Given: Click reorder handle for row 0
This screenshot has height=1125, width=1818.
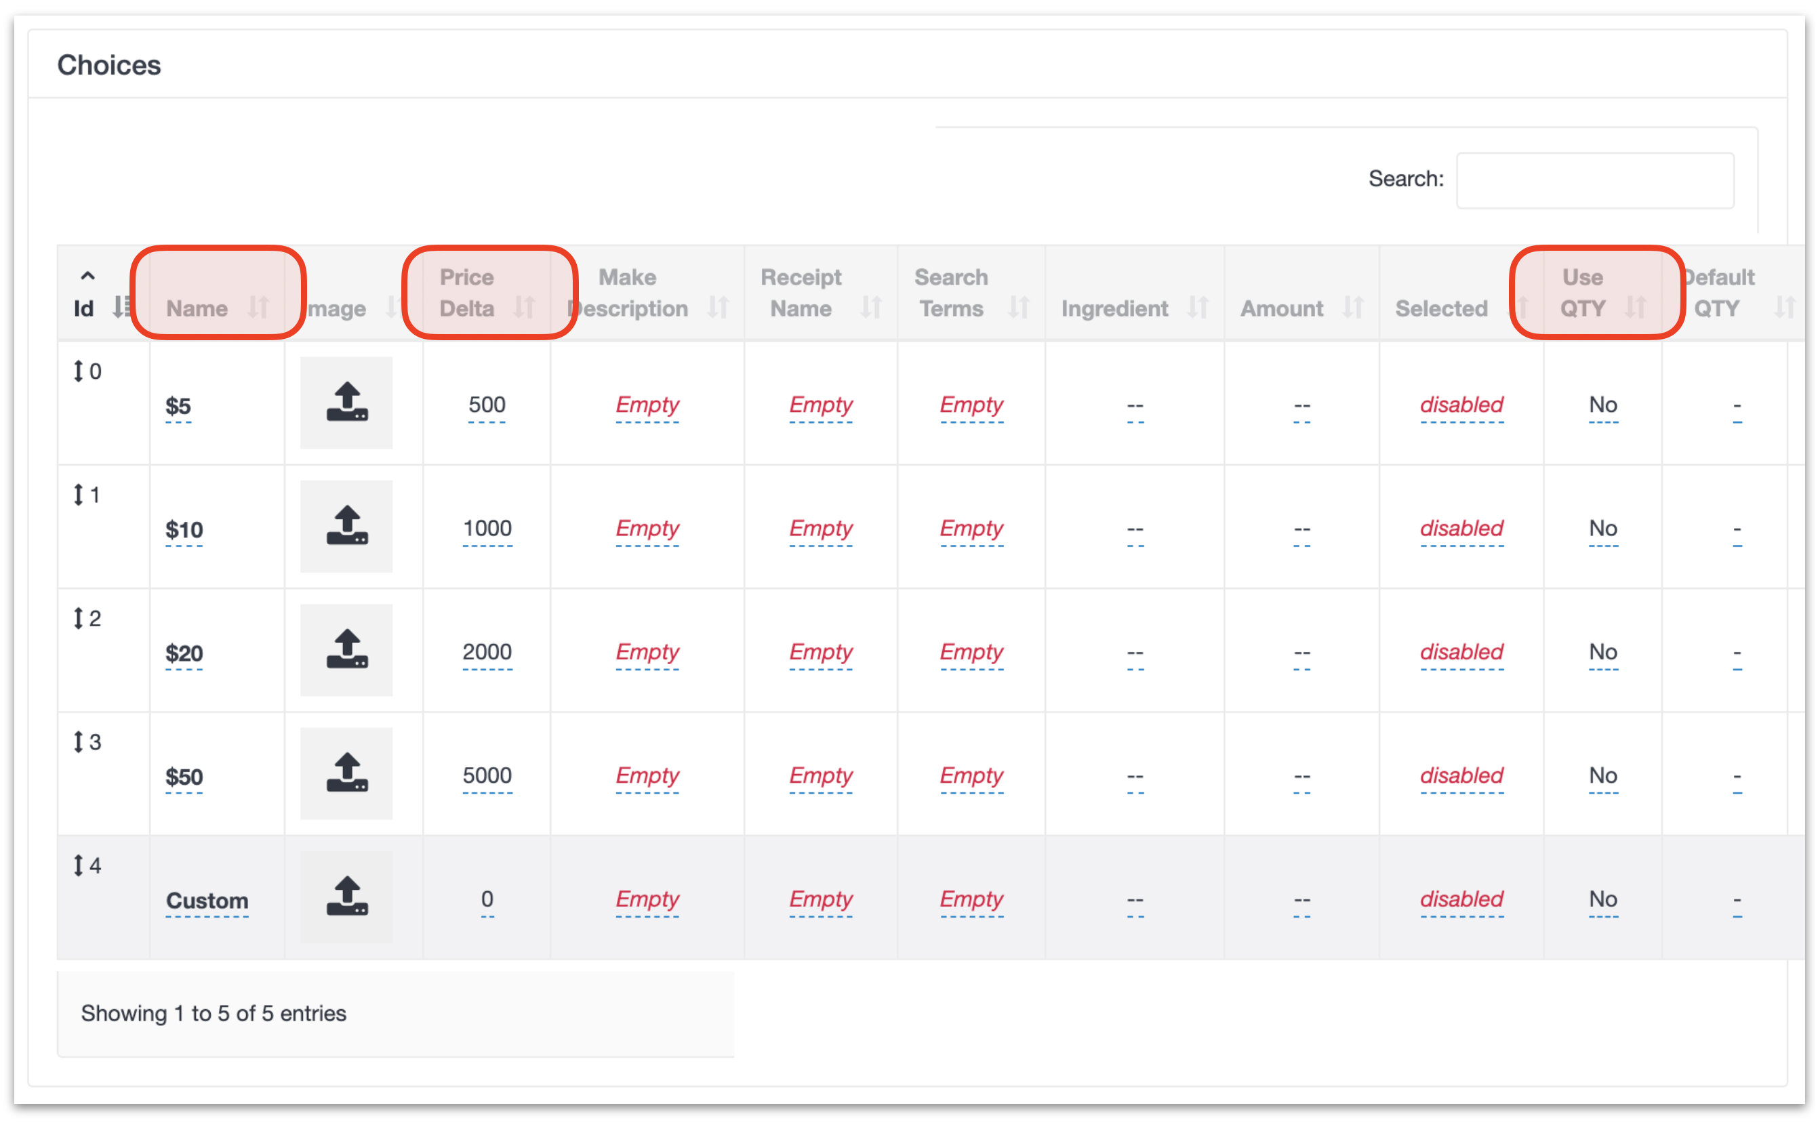Looking at the screenshot, I should [78, 371].
